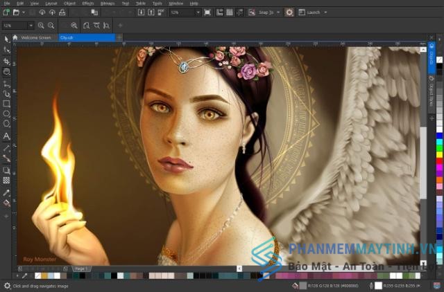This screenshot has width=444, height=292.
Task: Create a new document from the toolbar
Action: (6, 12)
